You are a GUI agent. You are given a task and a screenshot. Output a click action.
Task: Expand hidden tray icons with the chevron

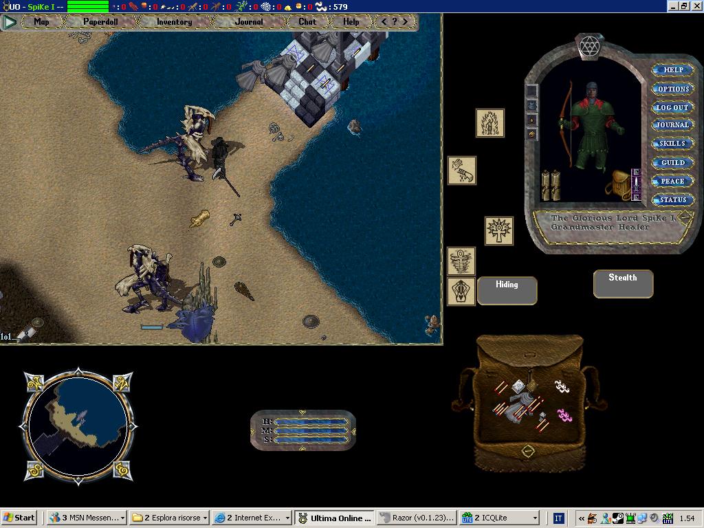tap(581, 518)
